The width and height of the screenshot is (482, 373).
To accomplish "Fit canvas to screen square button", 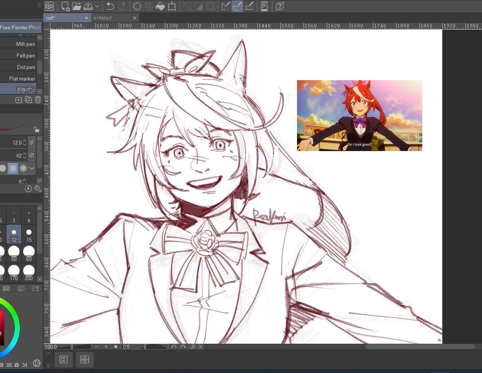I will point(116,347).
